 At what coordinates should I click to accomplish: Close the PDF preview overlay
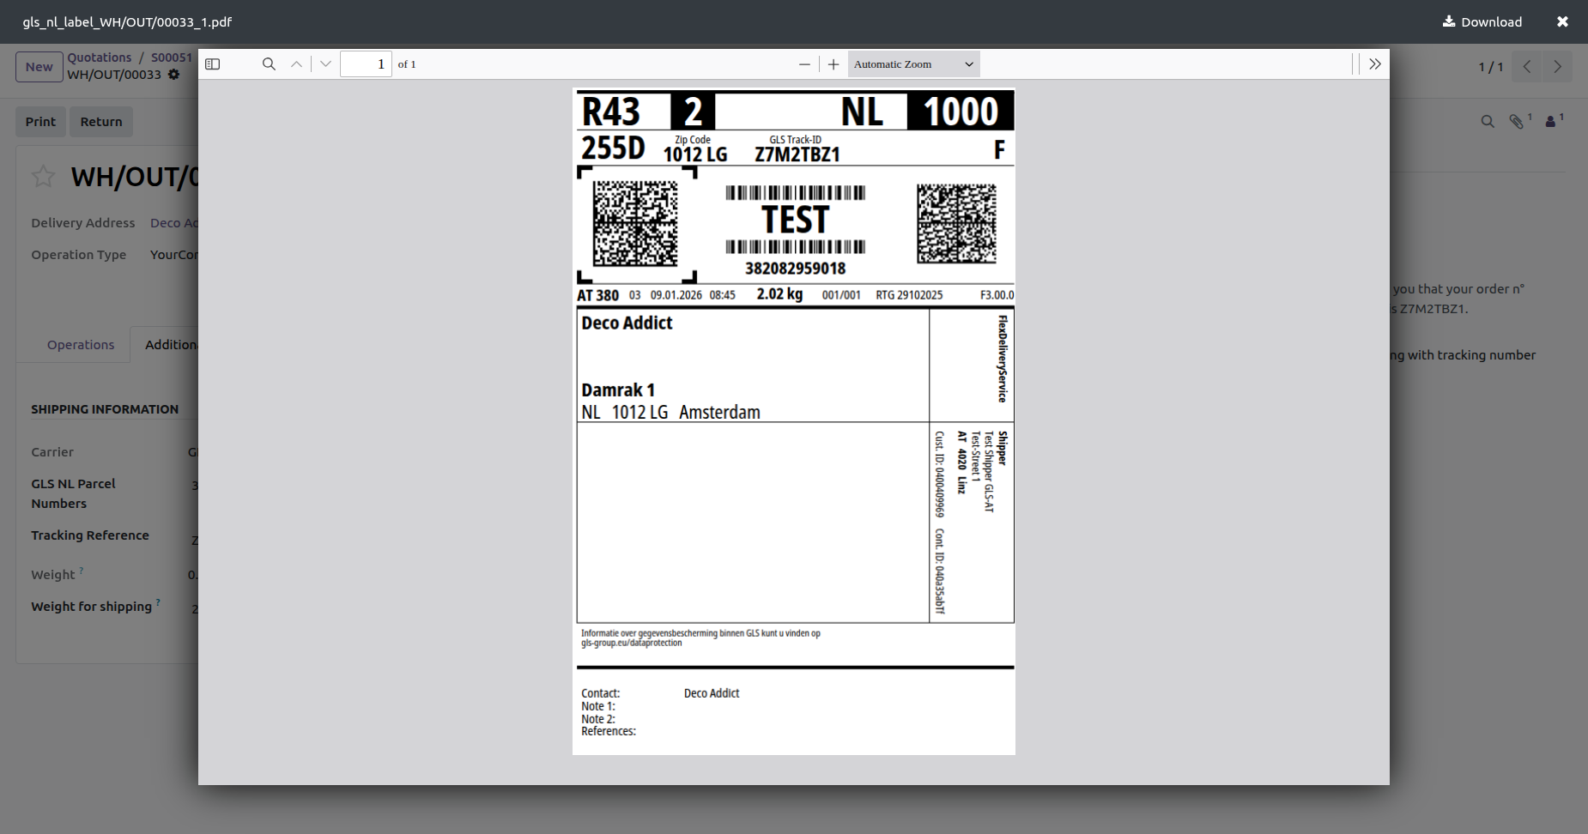click(1562, 22)
